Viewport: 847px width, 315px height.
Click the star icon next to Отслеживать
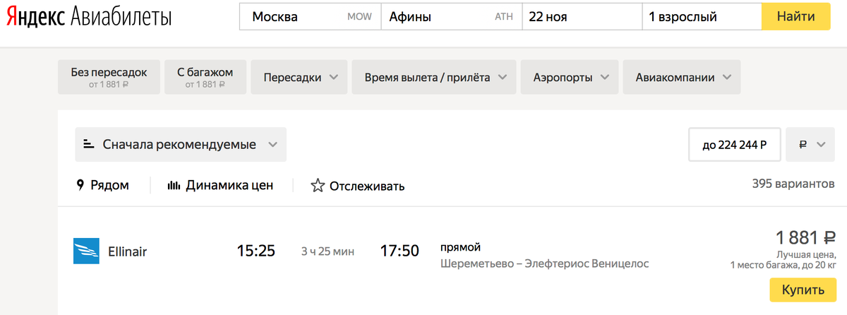coord(318,186)
